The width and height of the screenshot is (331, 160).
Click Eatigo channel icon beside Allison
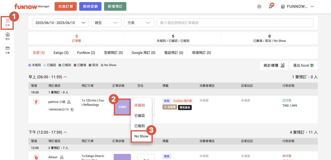coord(36,157)
